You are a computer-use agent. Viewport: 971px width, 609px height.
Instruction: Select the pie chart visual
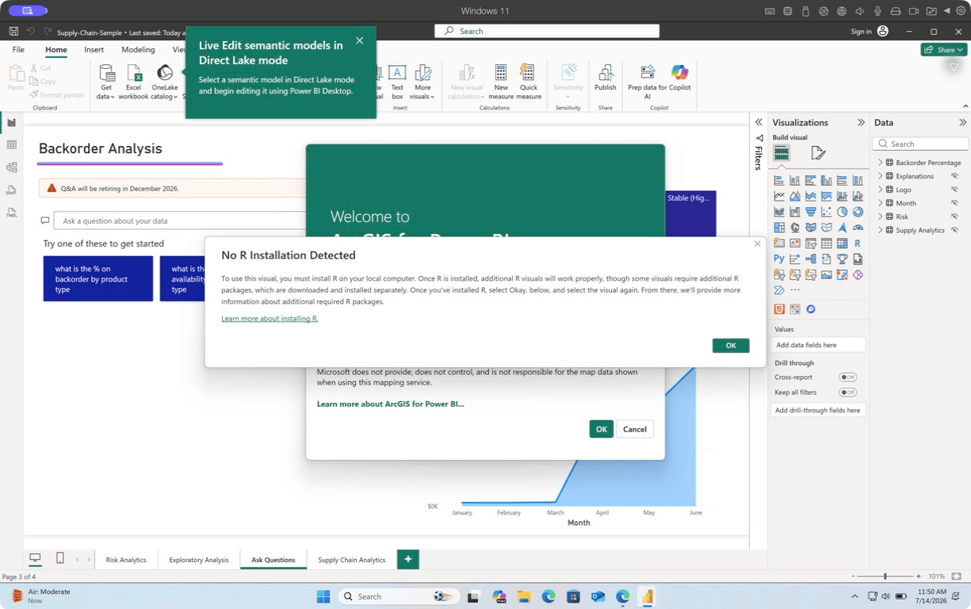pyautogui.click(x=842, y=212)
